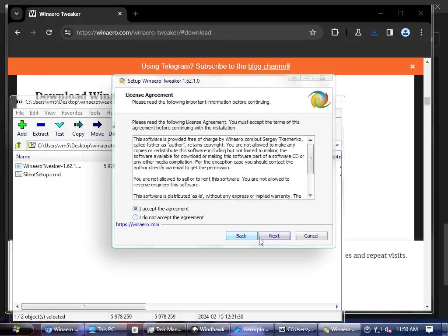The image size is (448, 336).
Task: Dismiss the orange Telegram banner
Action: (412, 66)
